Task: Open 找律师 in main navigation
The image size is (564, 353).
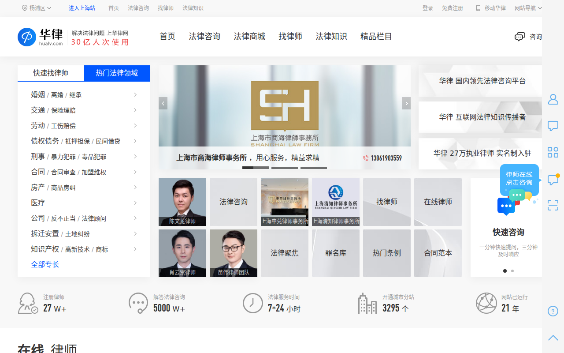Action: (290, 37)
